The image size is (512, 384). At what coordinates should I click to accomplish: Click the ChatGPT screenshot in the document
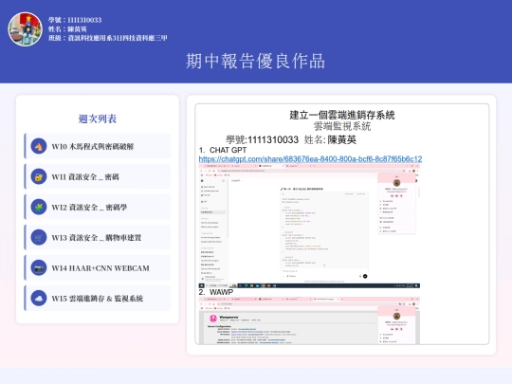coord(309,226)
